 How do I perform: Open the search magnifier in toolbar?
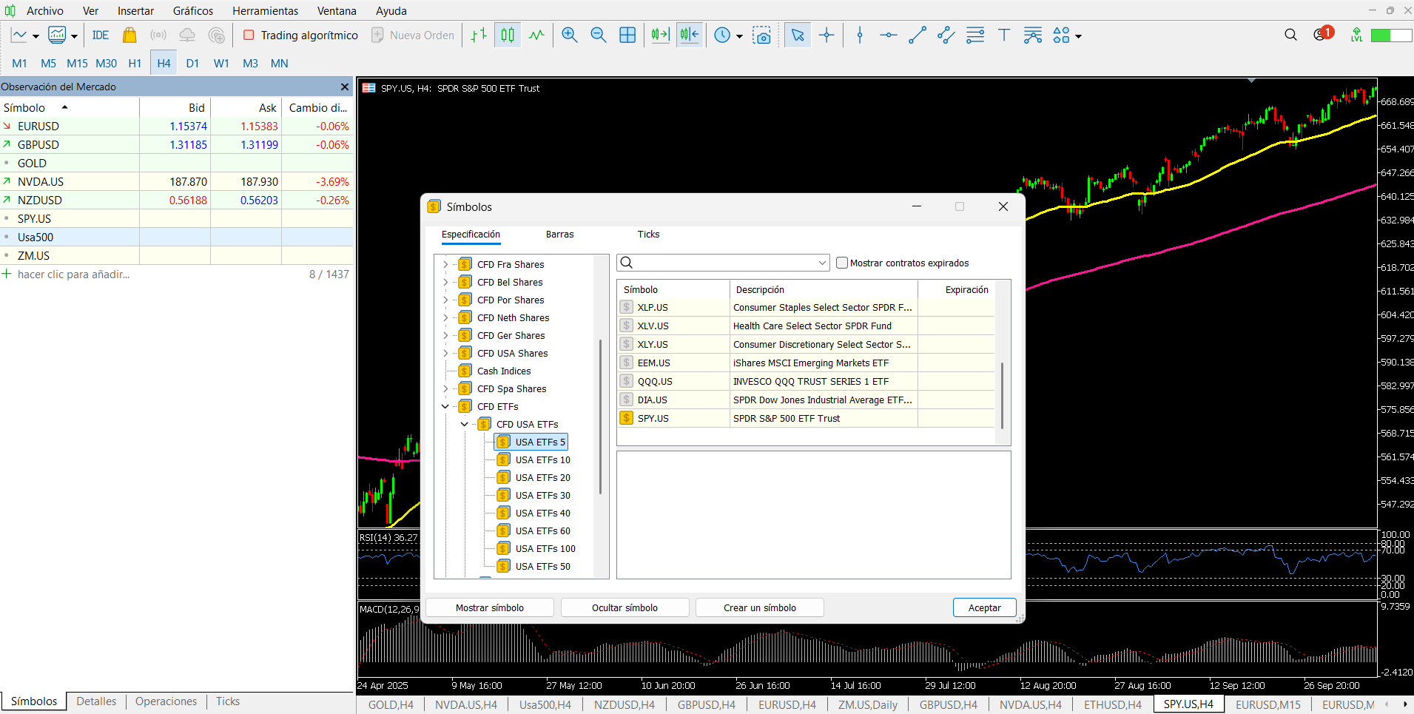[1290, 35]
